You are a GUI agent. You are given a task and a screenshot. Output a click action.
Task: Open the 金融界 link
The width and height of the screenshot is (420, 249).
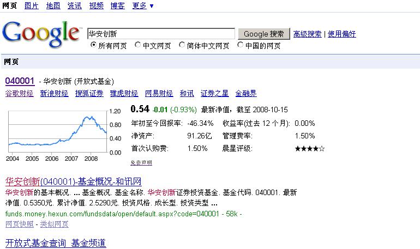click(246, 93)
